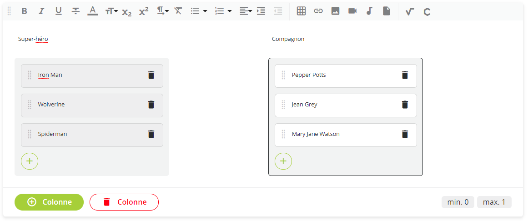Screen dimensions: 528x221
Task: Insert an image
Action: coord(335,11)
